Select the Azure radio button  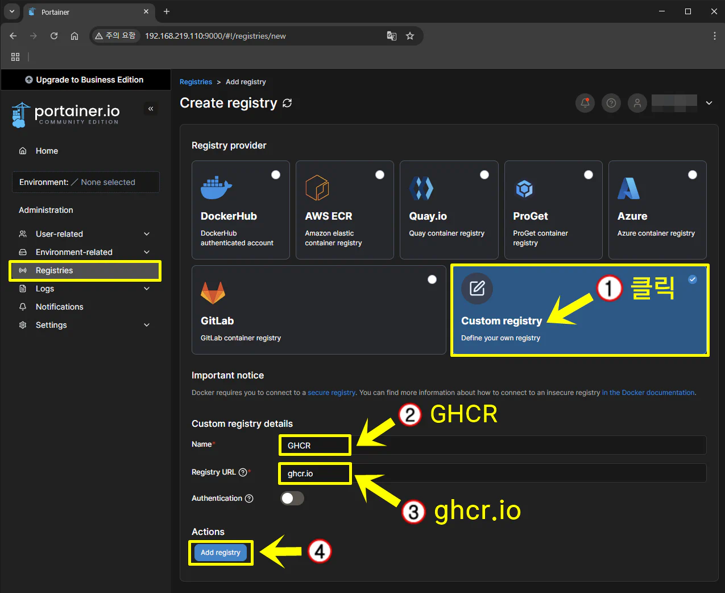pyautogui.click(x=693, y=175)
